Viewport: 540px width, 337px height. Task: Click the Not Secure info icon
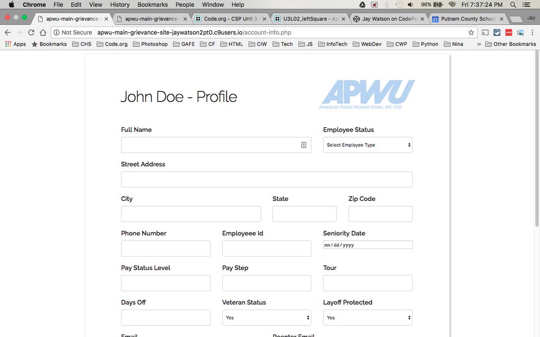[x=57, y=32]
